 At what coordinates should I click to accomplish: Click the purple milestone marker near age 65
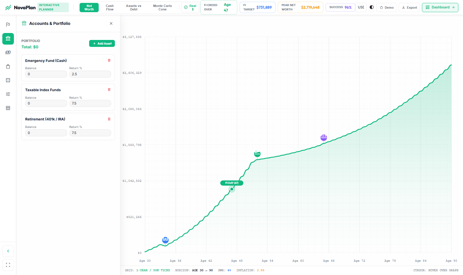pyautogui.click(x=324, y=137)
